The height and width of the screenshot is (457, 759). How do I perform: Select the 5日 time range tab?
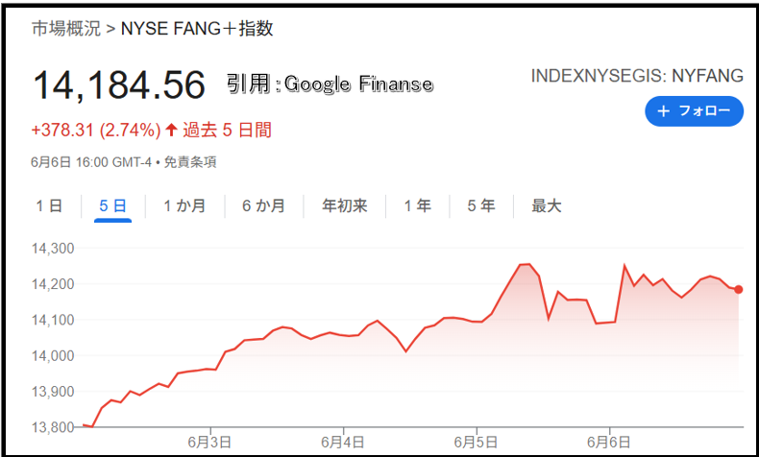click(112, 206)
